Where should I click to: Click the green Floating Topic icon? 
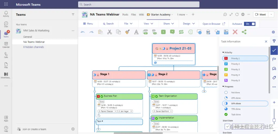coord(163,32)
